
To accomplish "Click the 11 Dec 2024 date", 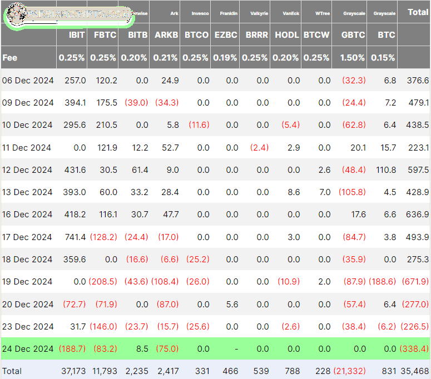I will [x=26, y=148].
